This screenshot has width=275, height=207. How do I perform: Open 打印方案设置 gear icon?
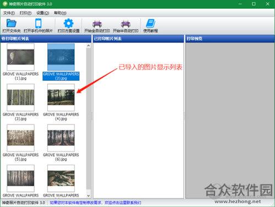pyautogui.click(x=68, y=23)
